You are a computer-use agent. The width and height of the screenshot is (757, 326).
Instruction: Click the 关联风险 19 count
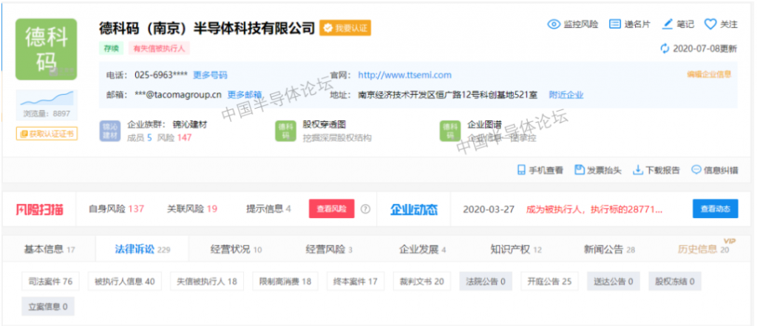pyautogui.click(x=192, y=208)
